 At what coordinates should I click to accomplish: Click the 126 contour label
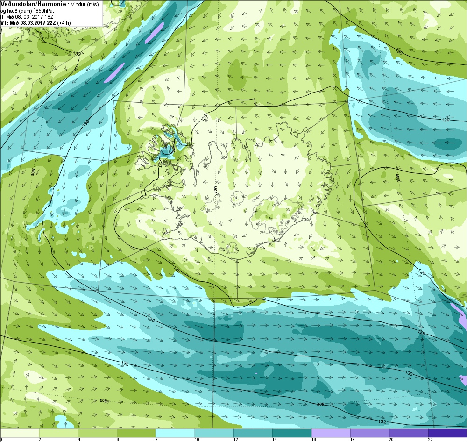[422, 273]
